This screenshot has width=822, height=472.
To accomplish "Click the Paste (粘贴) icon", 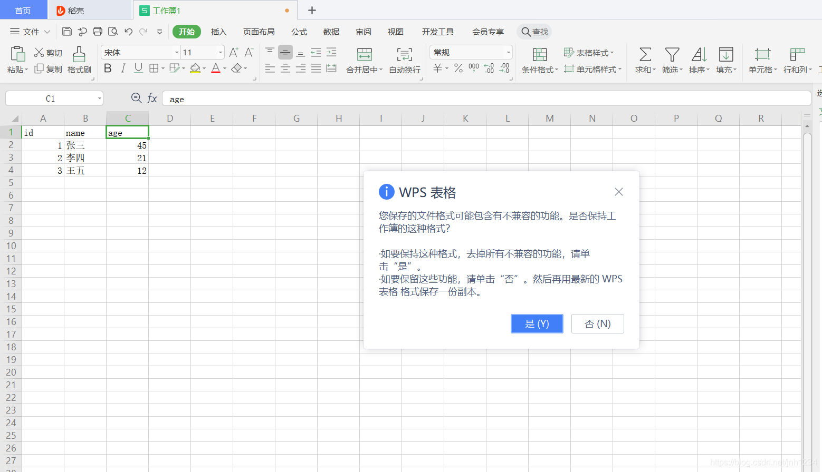I will click(x=17, y=54).
